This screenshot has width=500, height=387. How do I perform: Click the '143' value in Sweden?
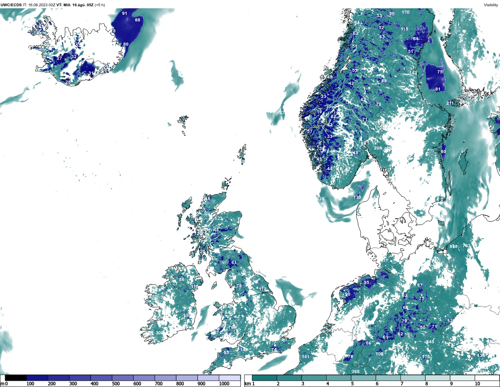[413, 73]
